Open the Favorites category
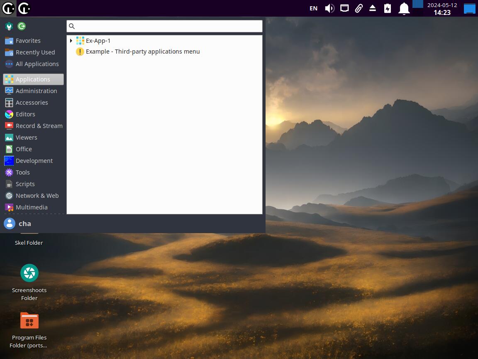 [33, 41]
